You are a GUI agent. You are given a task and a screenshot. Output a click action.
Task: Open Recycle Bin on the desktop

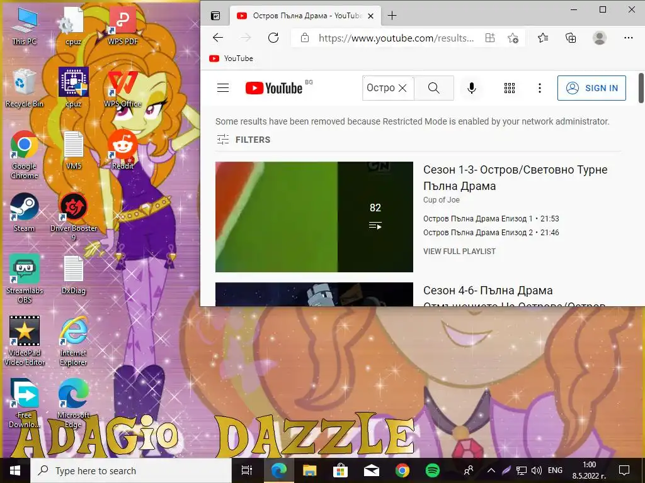coord(25,88)
